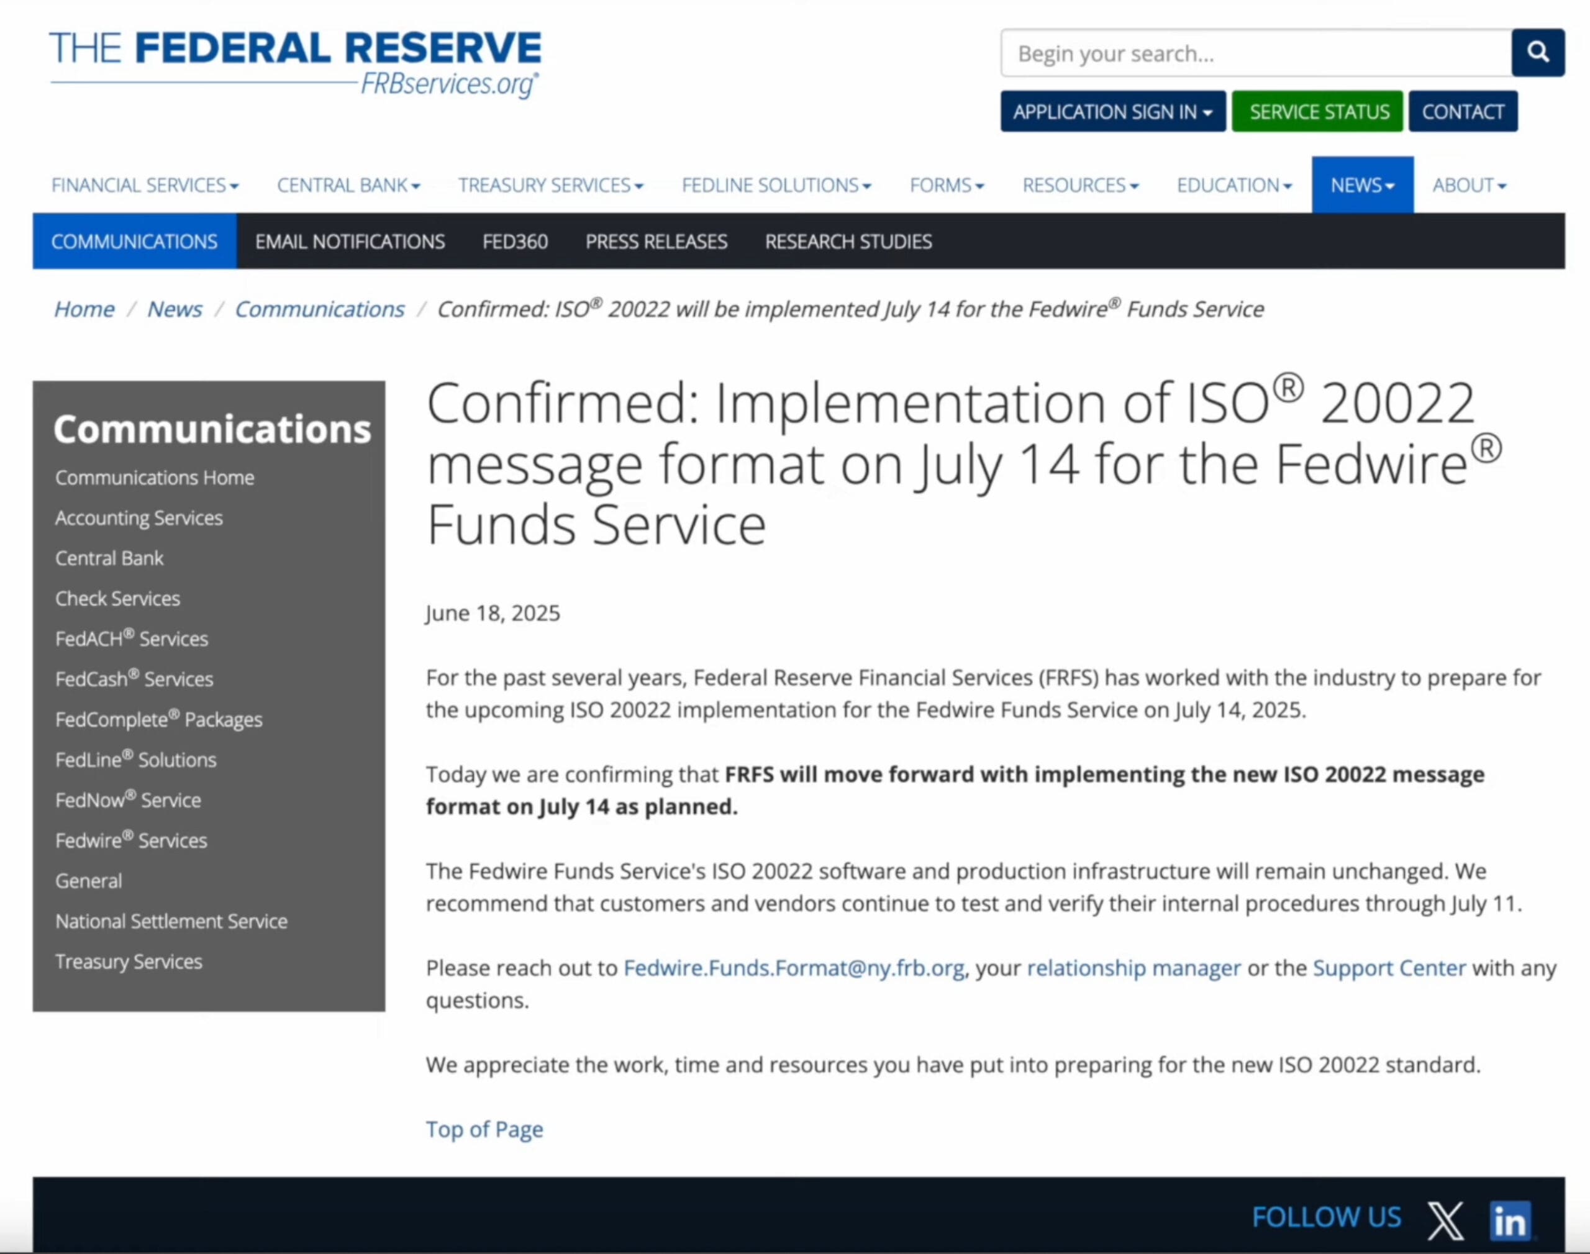Follow the Support Center link
This screenshot has width=1590, height=1254.
point(1388,968)
